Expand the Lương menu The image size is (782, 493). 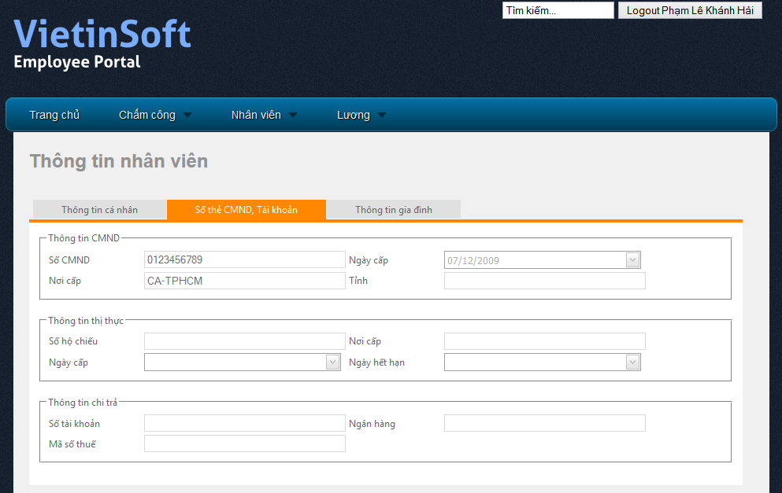click(x=361, y=115)
